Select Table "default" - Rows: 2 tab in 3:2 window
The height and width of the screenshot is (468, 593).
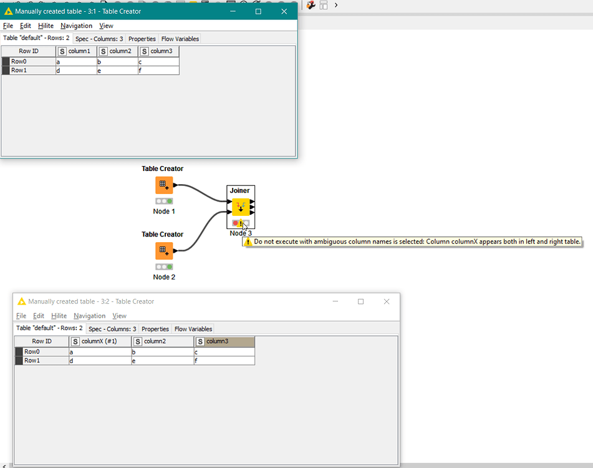click(49, 328)
